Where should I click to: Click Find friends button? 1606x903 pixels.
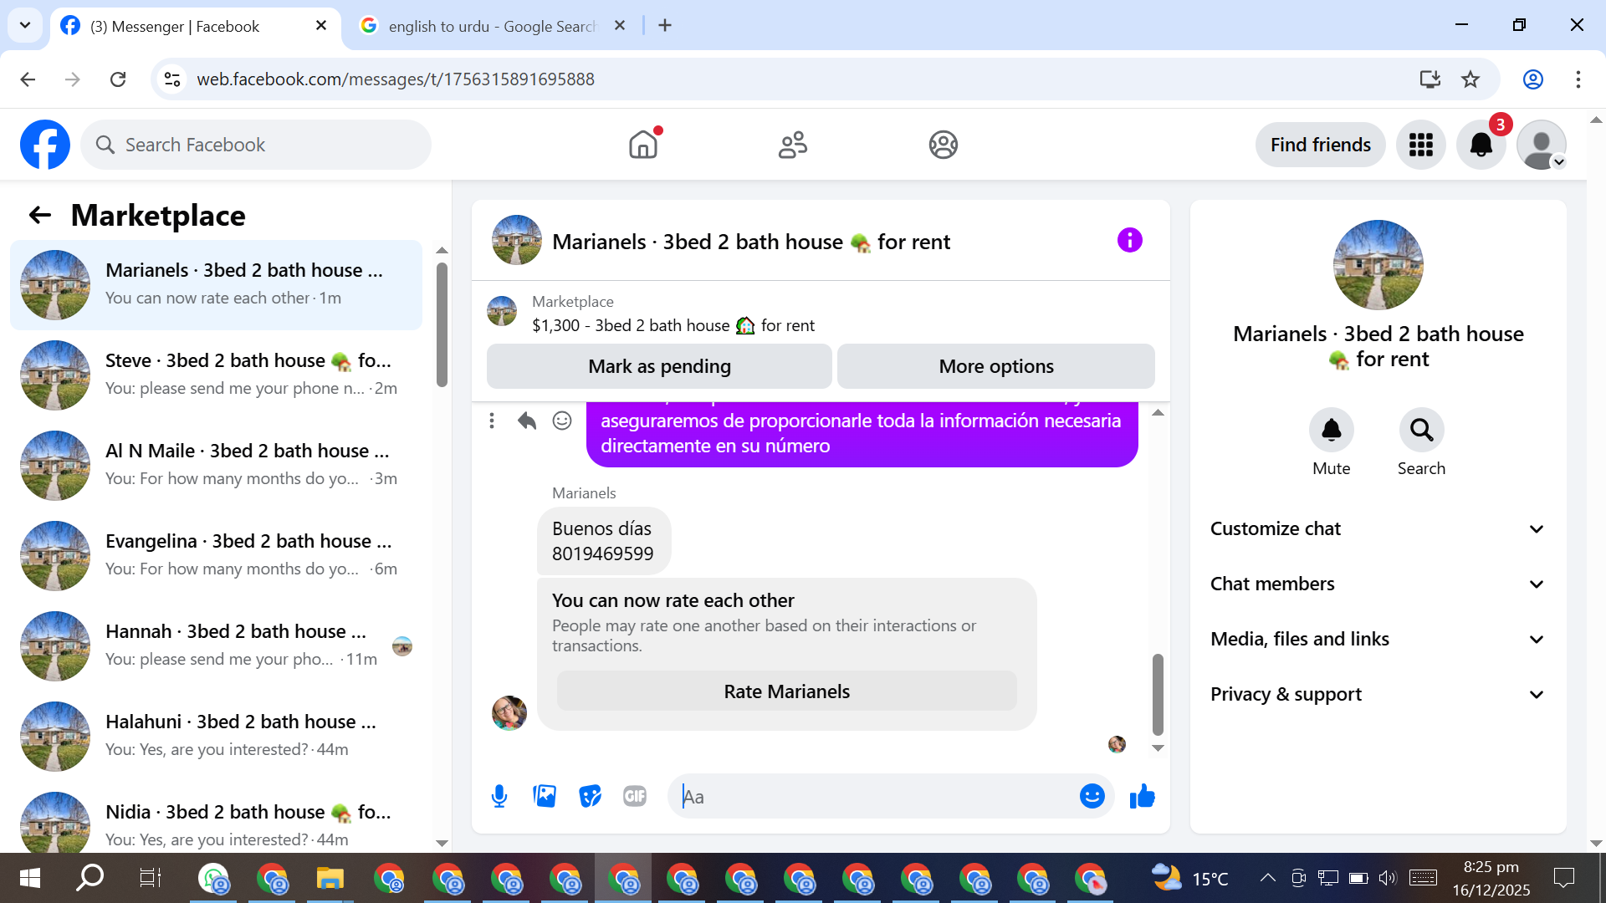click(1320, 145)
